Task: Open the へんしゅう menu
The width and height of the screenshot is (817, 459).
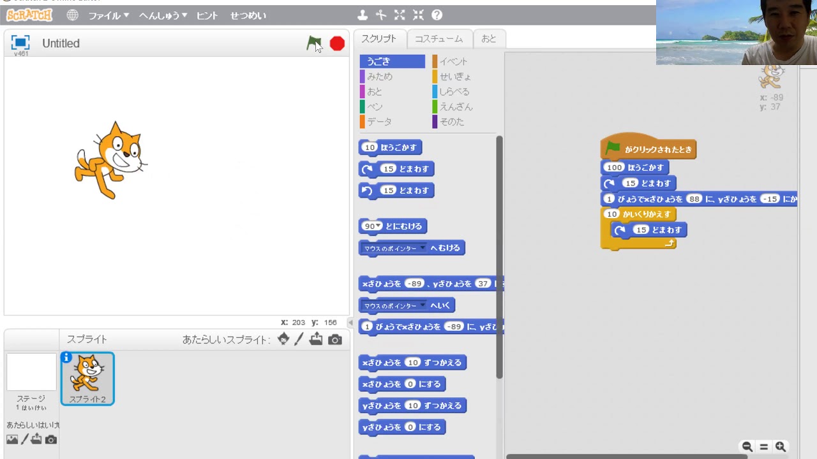Action: pyautogui.click(x=163, y=15)
